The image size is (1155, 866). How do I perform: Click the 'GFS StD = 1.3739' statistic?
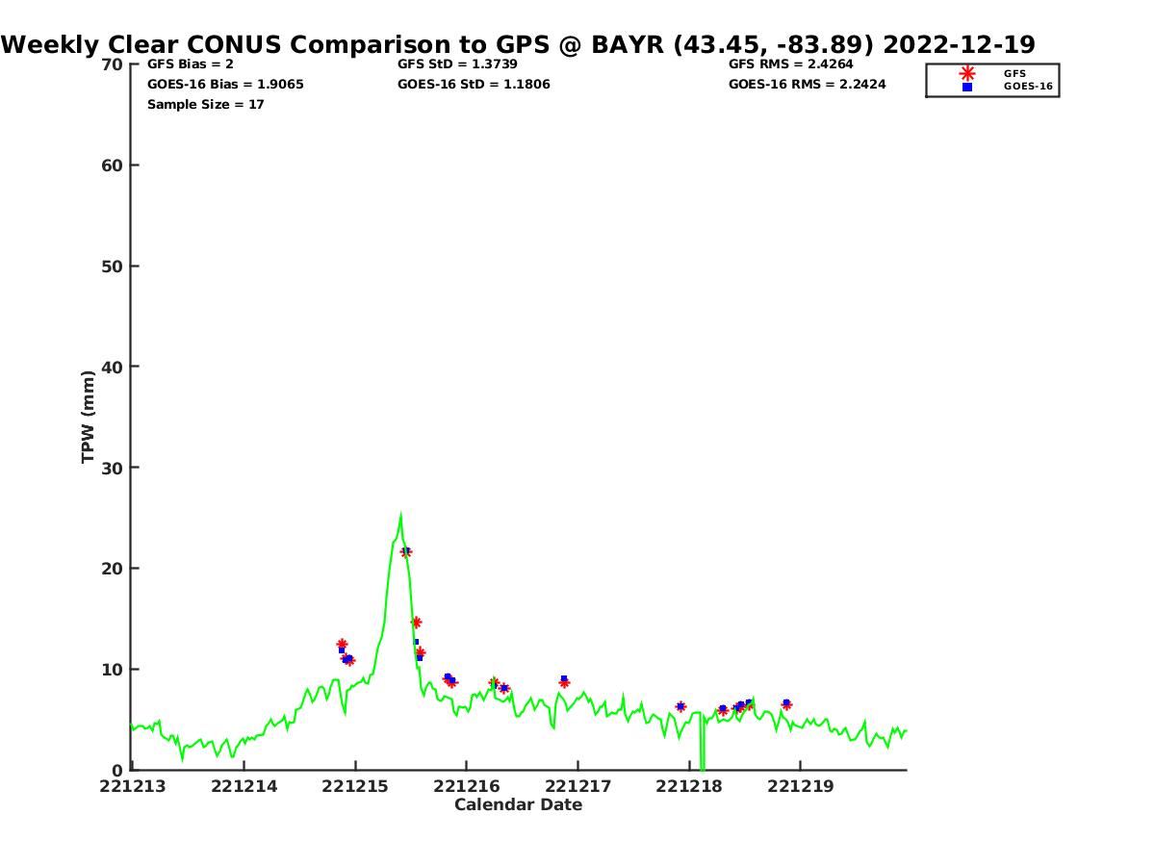pyautogui.click(x=457, y=64)
